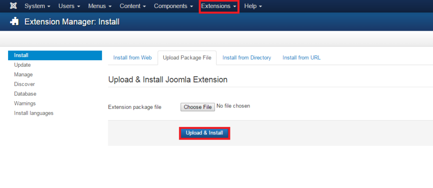Open Install languages in the sidebar
This screenshot has width=433, height=188.
[x=34, y=113]
